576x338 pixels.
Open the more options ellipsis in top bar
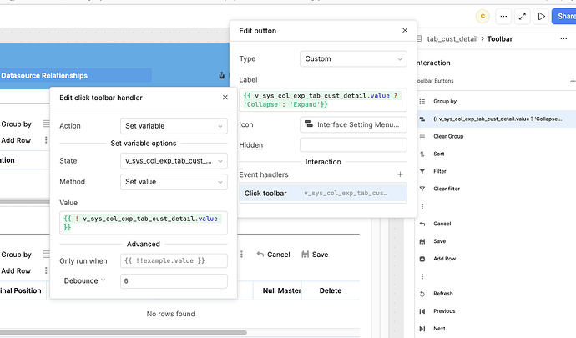pyautogui.click(x=503, y=16)
